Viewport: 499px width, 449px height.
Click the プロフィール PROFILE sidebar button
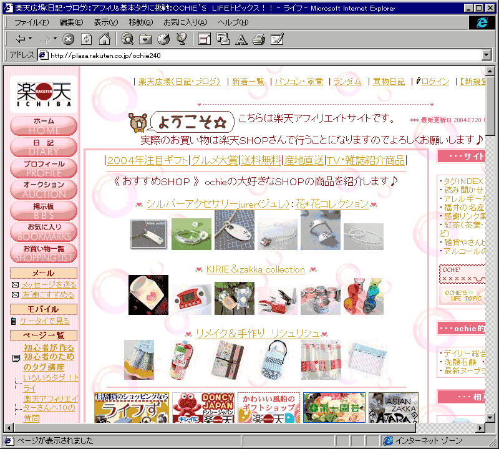tap(44, 168)
